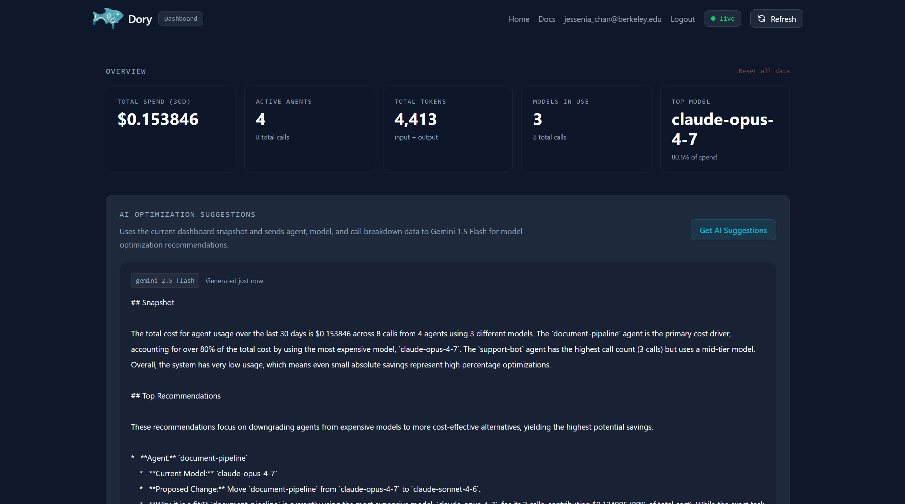
Task: Select the Active Agents card
Action: (x=309, y=129)
